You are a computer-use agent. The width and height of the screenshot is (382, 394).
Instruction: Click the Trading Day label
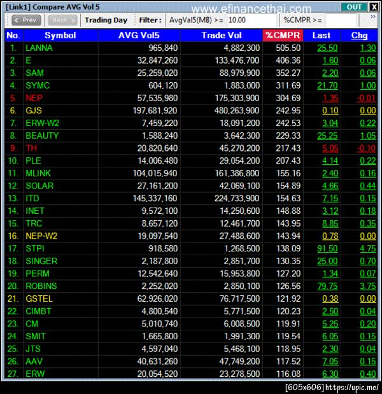click(106, 20)
